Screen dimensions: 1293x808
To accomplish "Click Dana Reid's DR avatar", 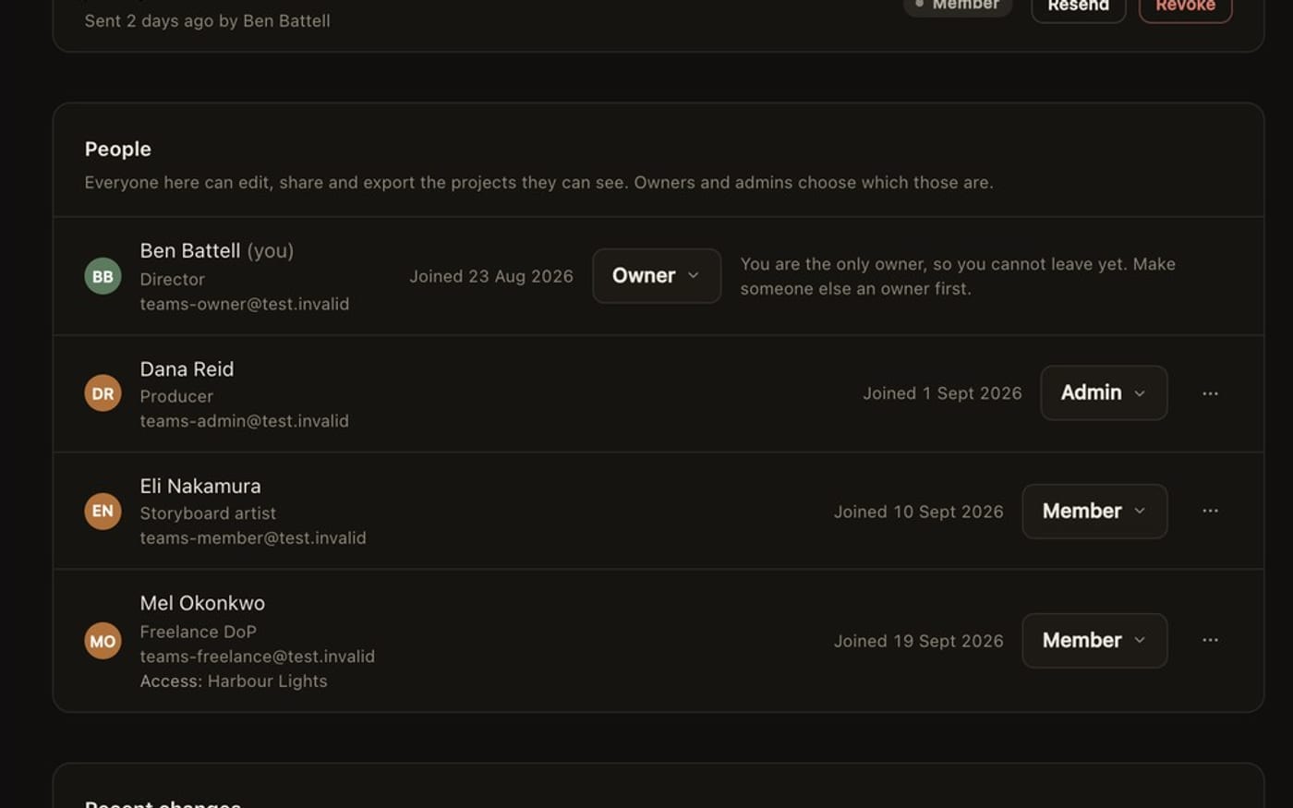I will (103, 393).
